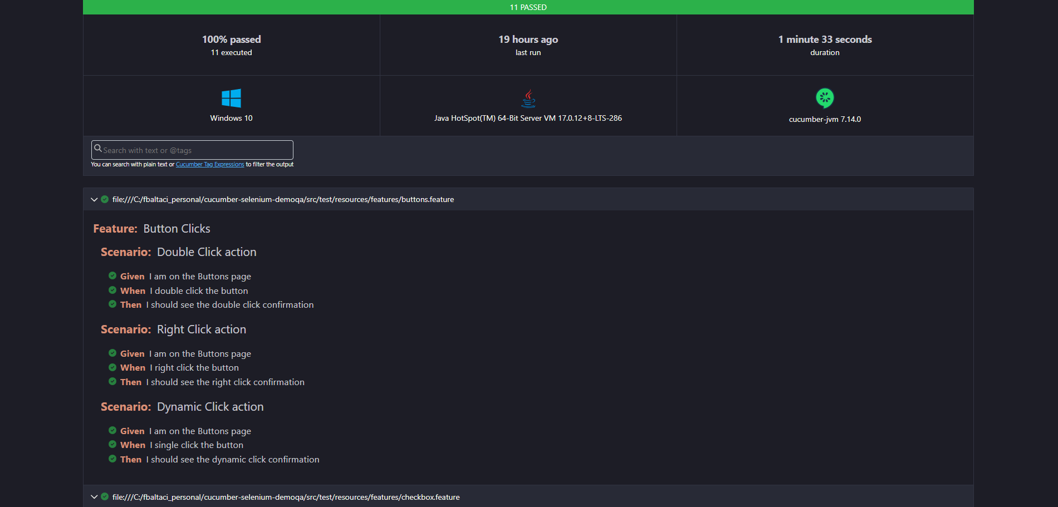Viewport: 1058px width, 507px height.
Task: Click check icon beside 'I single click the button'
Action: pos(112,445)
